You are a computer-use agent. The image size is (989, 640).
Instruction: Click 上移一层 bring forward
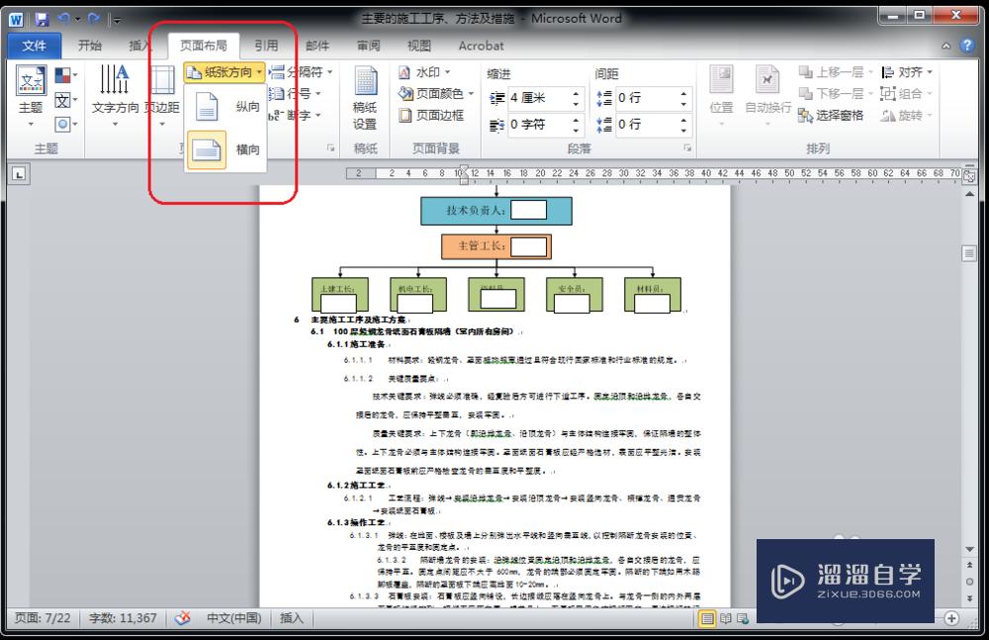click(x=834, y=72)
